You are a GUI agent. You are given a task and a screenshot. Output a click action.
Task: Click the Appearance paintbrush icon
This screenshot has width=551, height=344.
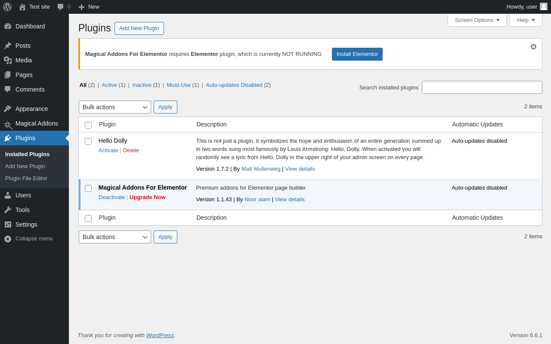8,109
